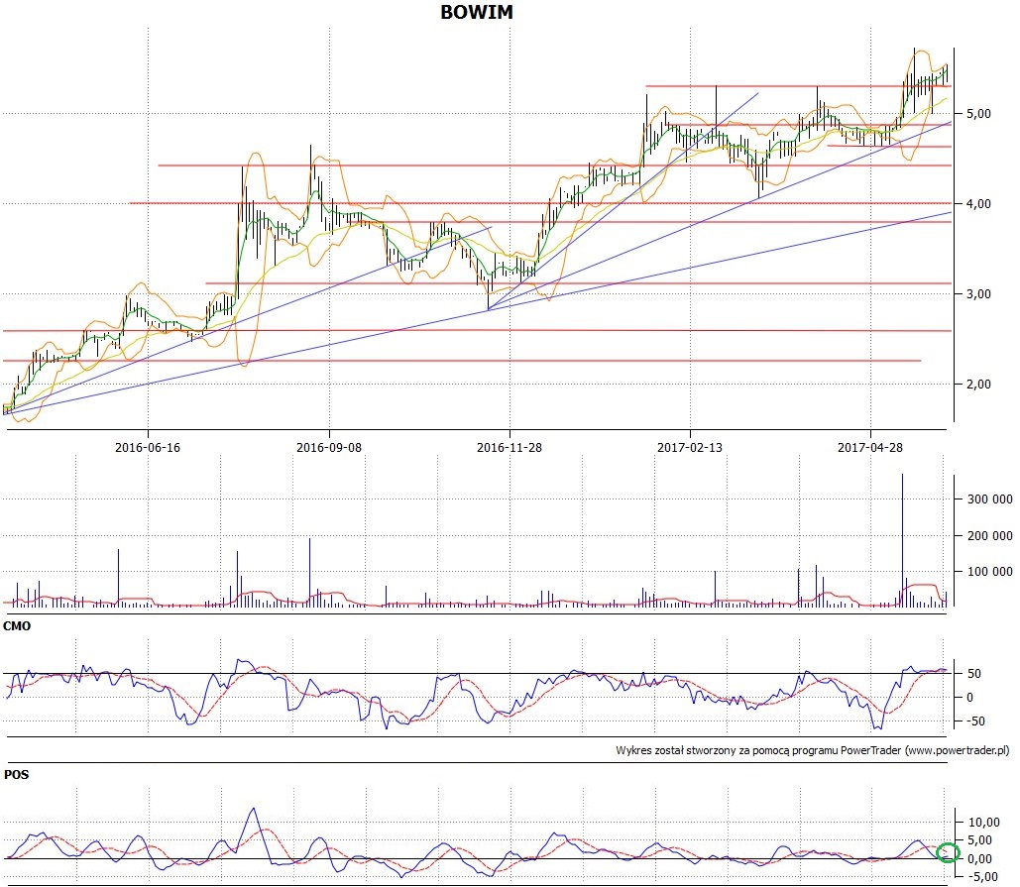Select date label 2016-09-08
1020x887 pixels.
pyautogui.click(x=328, y=447)
